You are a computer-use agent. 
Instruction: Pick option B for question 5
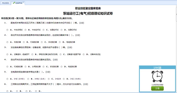(28, 79)
